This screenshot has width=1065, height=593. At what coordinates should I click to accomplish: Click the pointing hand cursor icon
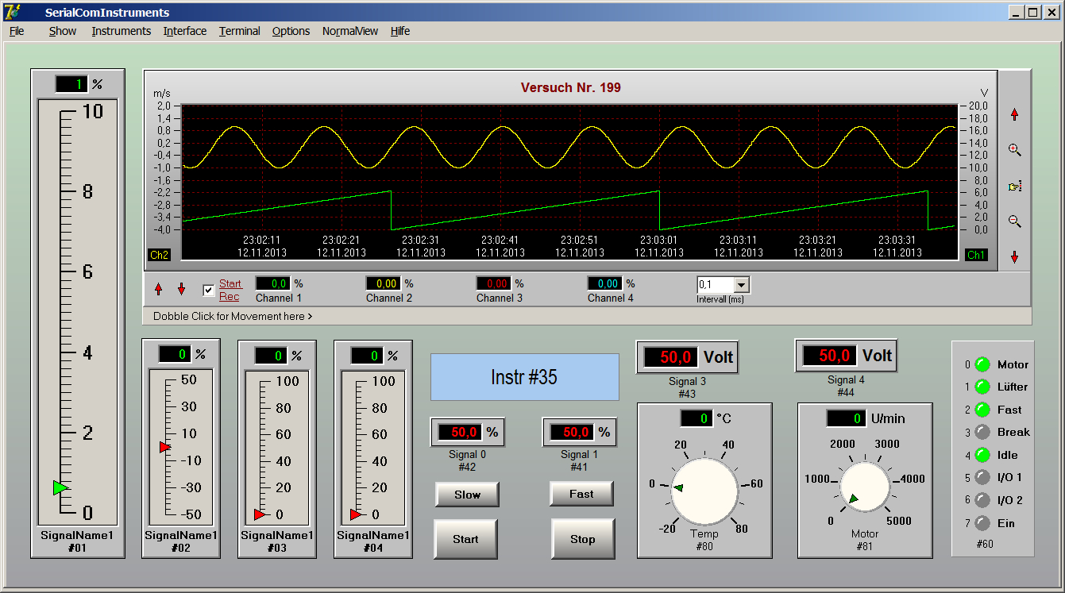[1014, 187]
